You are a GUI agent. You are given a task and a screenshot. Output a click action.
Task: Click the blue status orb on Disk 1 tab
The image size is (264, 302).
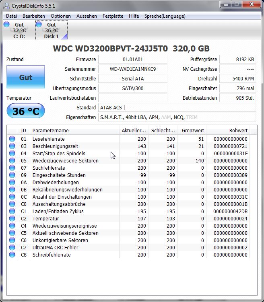point(39,24)
